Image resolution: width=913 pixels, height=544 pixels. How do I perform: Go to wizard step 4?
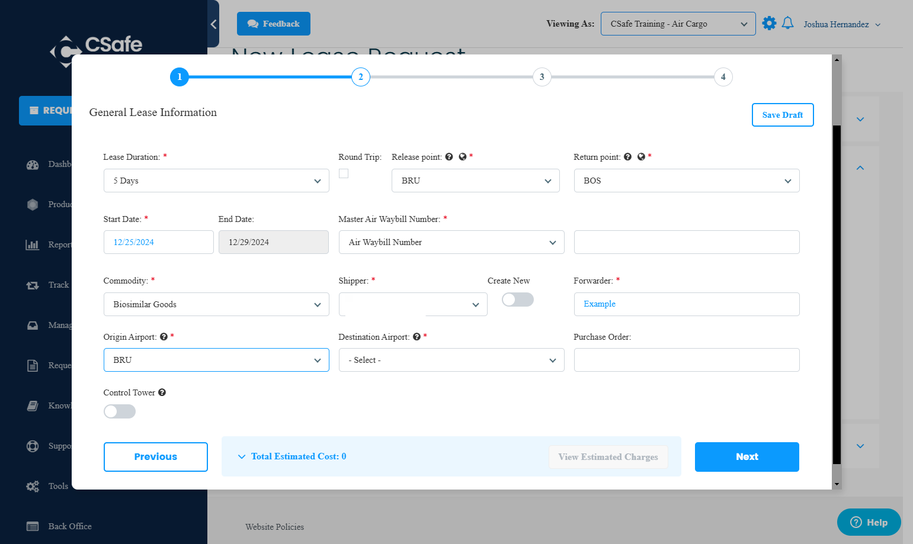(723, 77)
